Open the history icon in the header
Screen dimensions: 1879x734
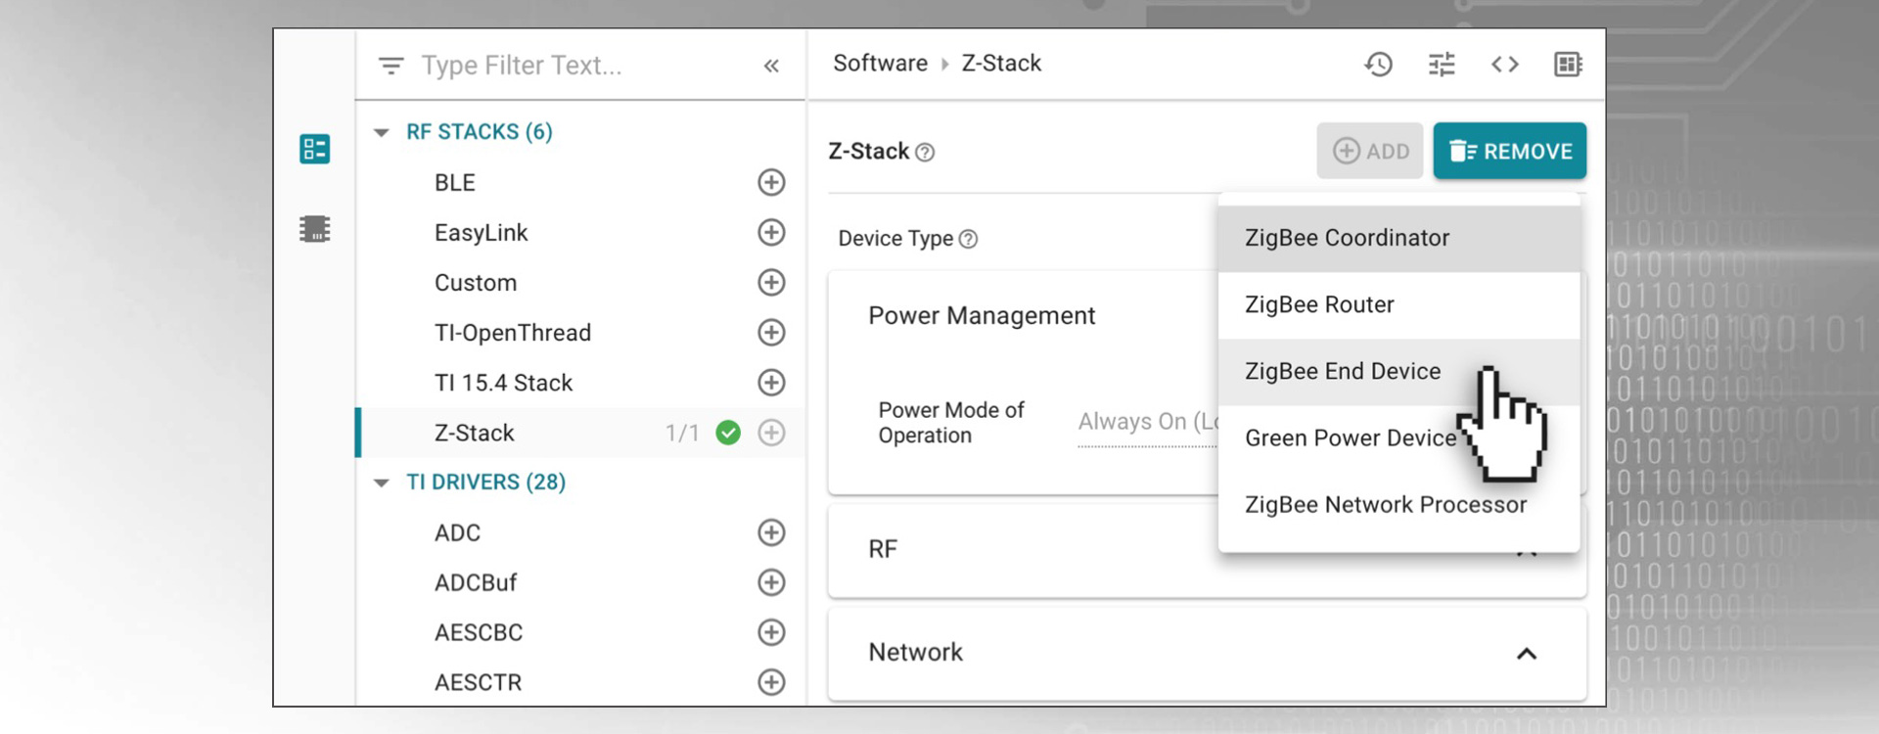[1378, 65]
